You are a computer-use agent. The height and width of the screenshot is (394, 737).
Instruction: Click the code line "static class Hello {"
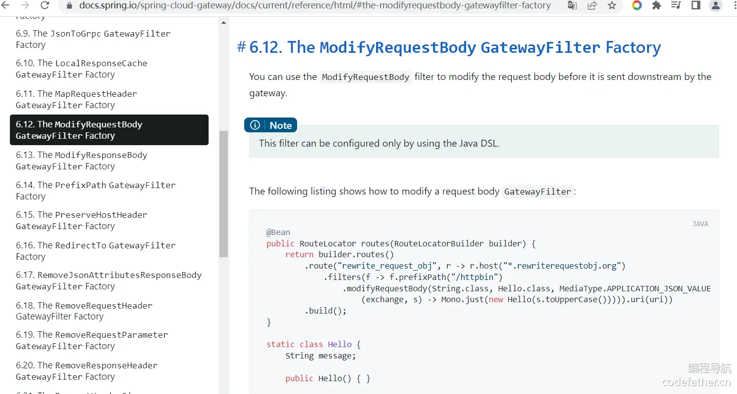[x=314, y=345]
